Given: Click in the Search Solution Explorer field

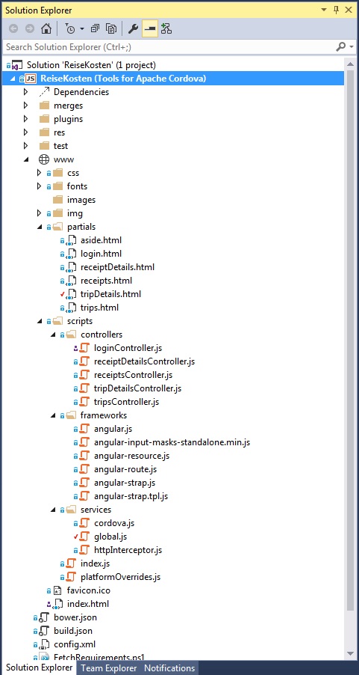Looking at the screenshot, I should click(169, 46).
